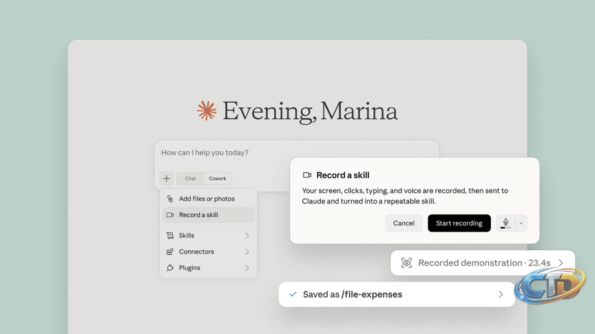The image size is (595, 334).
Task: Click the Start recording button
Action: [459, 223]
